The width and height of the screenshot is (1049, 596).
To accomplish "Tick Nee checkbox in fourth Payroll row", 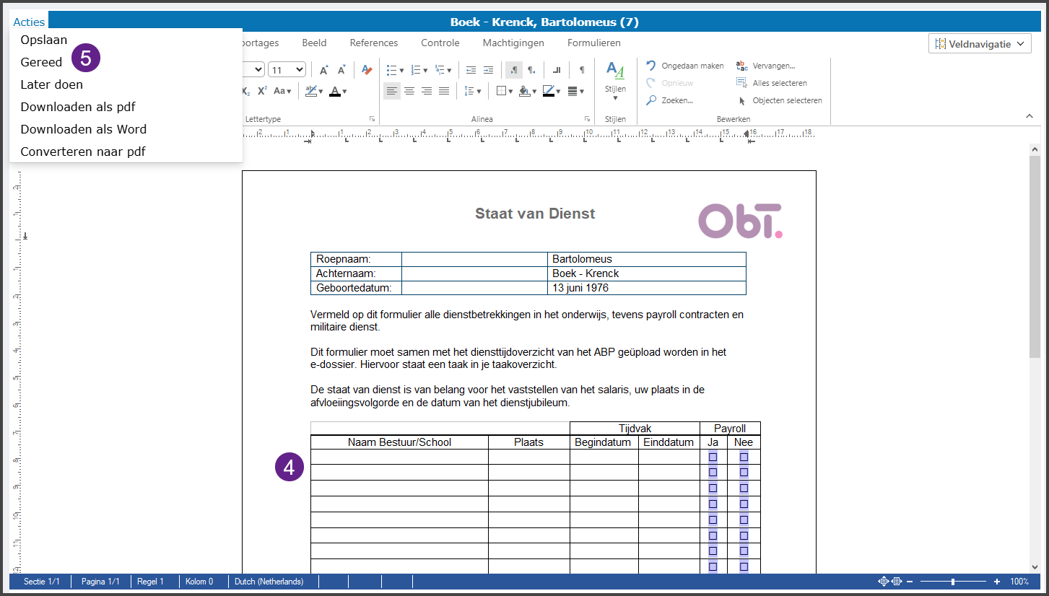I will [744, 504].
